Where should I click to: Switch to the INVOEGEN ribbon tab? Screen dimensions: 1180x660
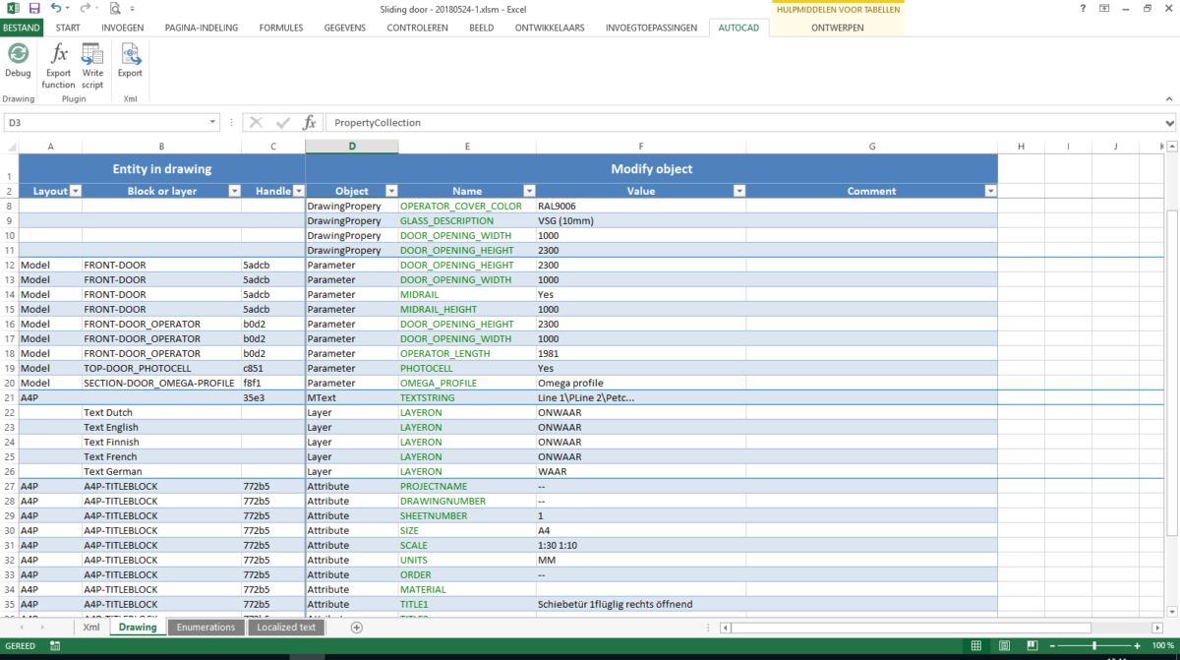click(123, 28)
